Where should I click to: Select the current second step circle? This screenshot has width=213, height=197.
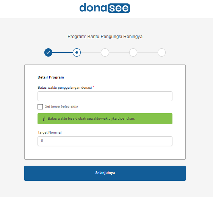(x=77, y=52)
